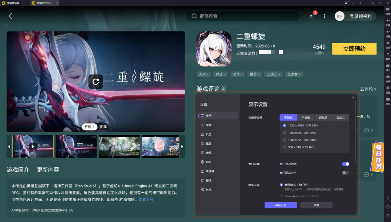Open 壁纸 settings in the sidebar
This screenshot has height=222, width=391.
(x=218, y=180)
